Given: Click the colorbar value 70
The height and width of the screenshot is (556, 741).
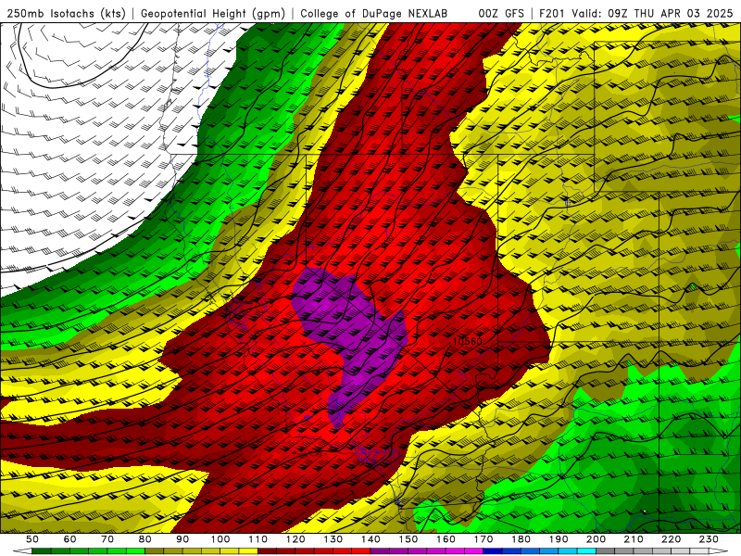Looking at the screenshot, I should (107, 539).
